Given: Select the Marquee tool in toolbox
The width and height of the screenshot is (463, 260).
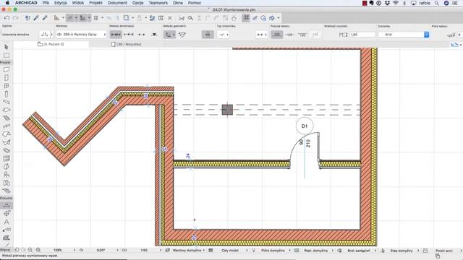Looking at the screenshot, I should point(7,55).
